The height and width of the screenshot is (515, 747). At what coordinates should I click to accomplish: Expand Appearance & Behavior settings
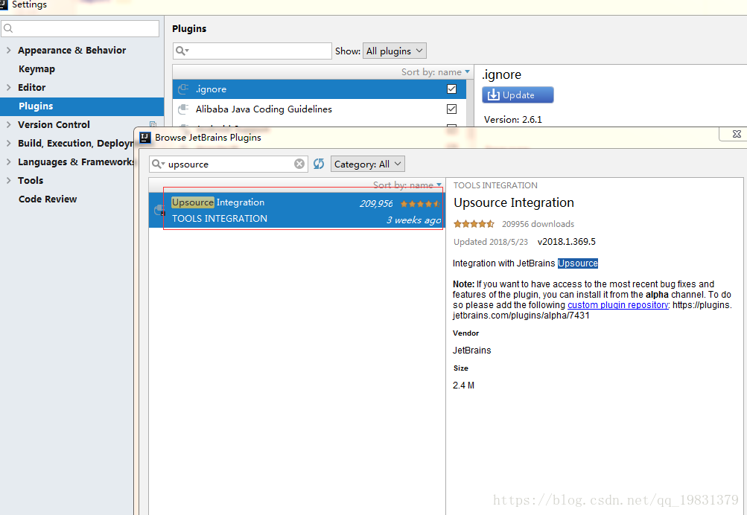point(9,50)
